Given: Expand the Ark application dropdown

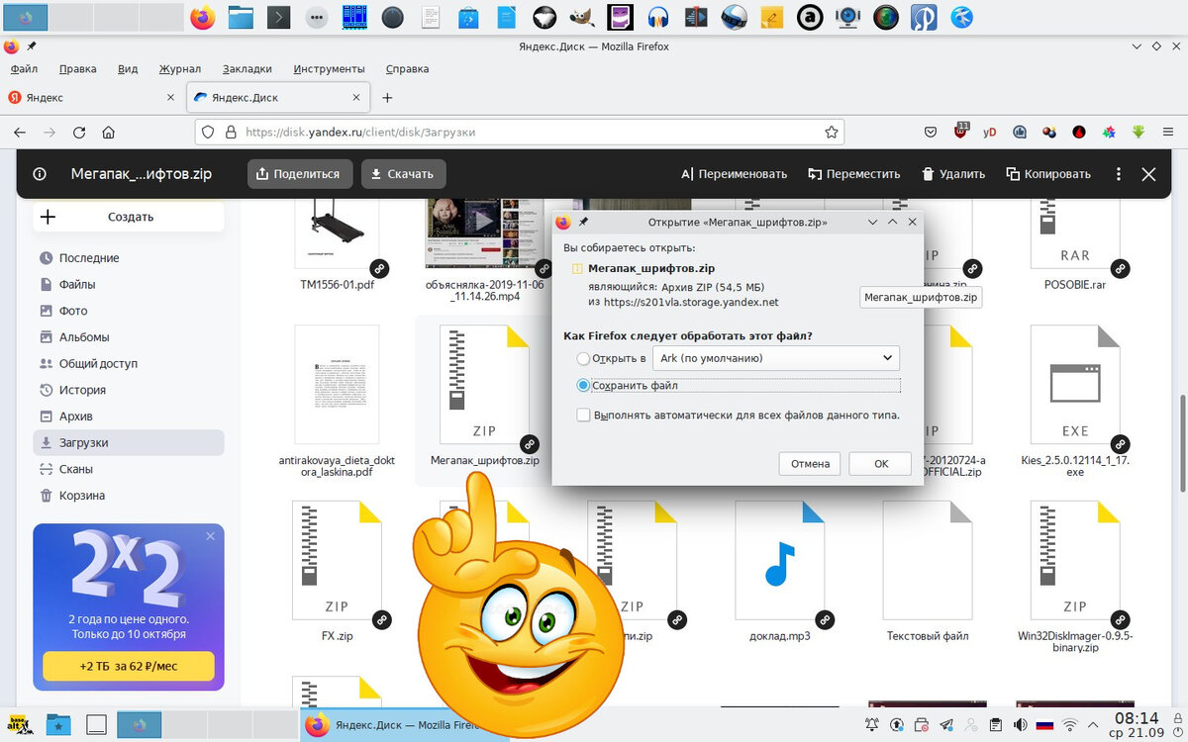Looking at the screenshot, I should tap(776, 358).
